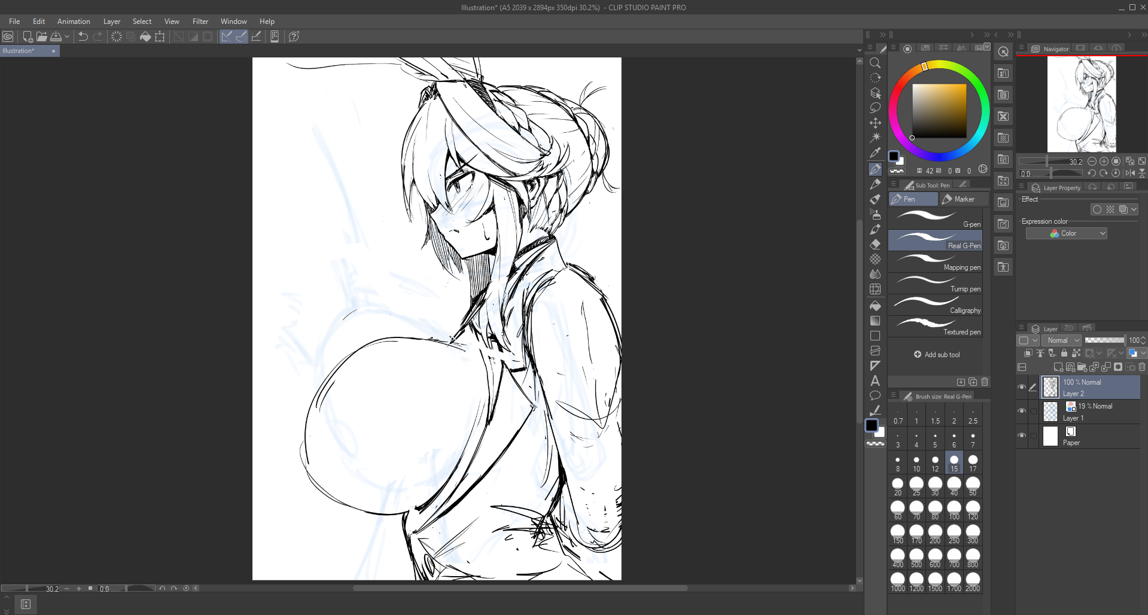This screenshot has width=1148, height=615.
Task: Open the layer color change dropdown arrow
Action: point(1143,353)
